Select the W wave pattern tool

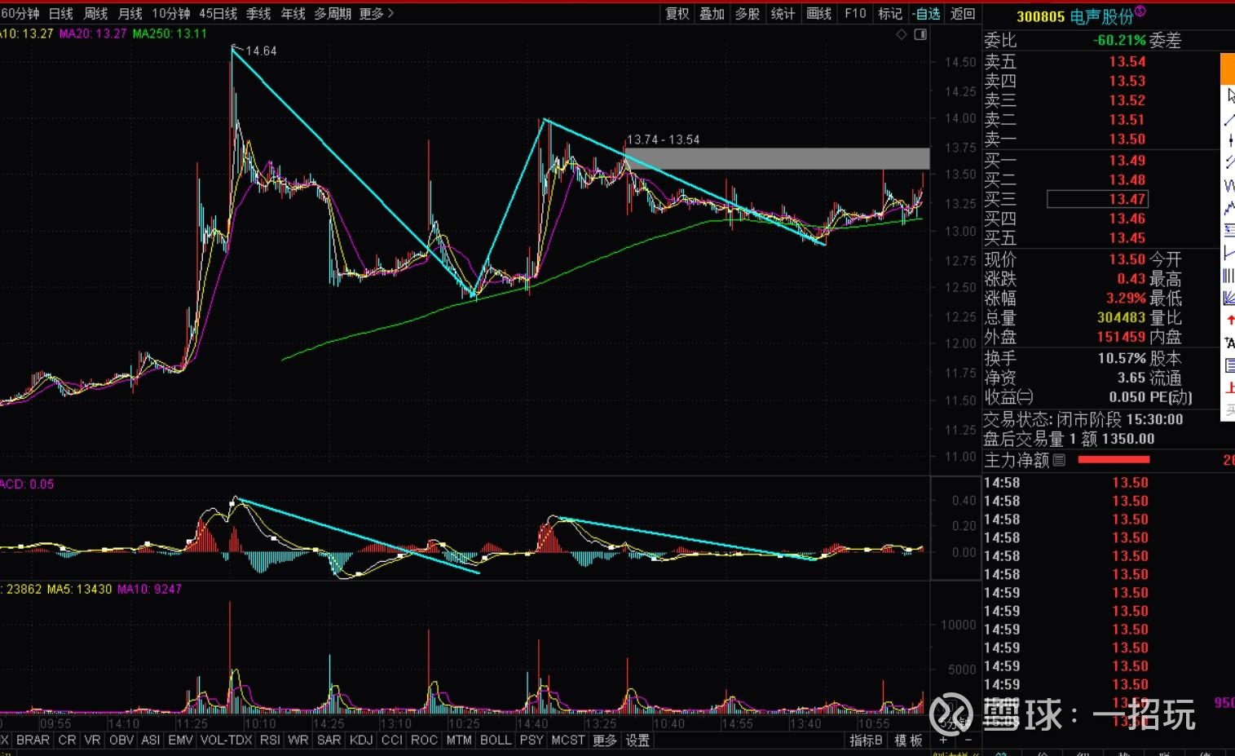[1229, 185]
